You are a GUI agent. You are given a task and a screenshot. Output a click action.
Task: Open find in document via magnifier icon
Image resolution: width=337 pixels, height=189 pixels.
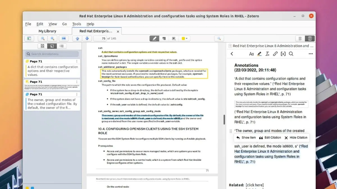click(219, 38)
